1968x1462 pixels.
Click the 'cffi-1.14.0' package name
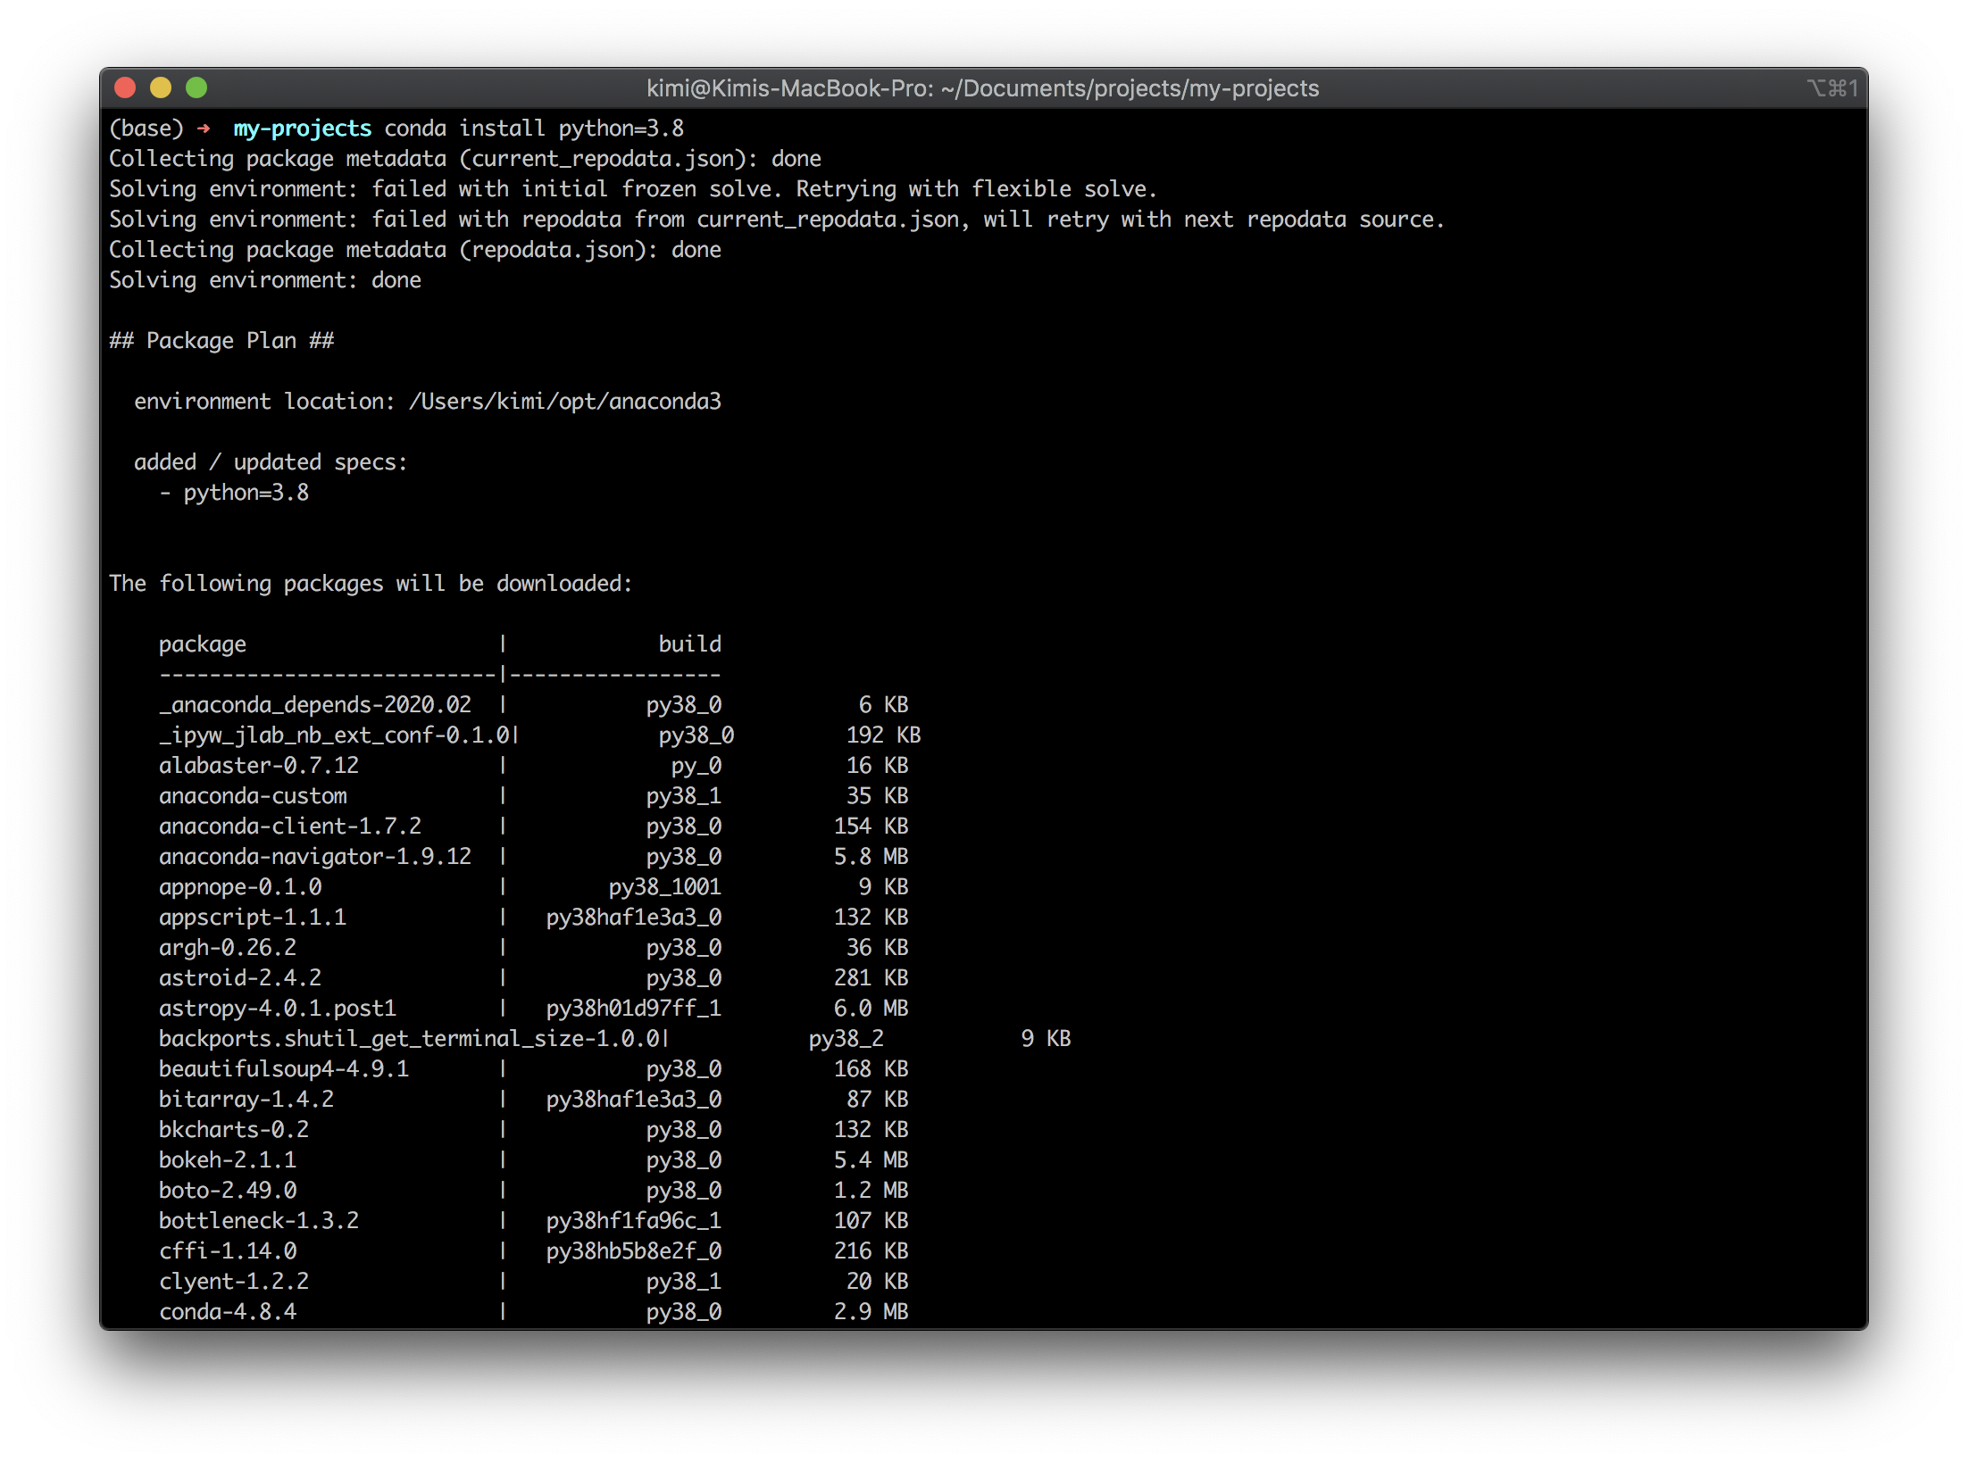click(228, 1251)
